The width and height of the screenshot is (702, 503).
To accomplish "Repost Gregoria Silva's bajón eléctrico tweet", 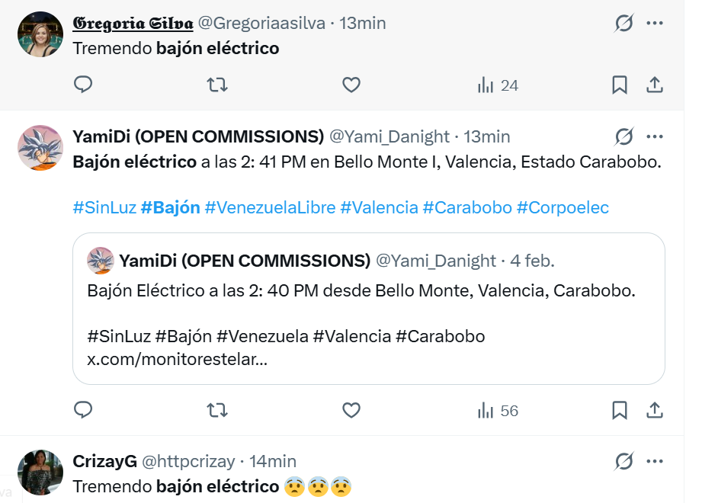I will click(x=217, y=85).
